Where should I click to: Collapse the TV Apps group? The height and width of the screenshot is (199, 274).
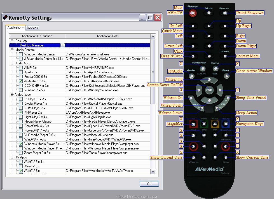tap(12, 157)
